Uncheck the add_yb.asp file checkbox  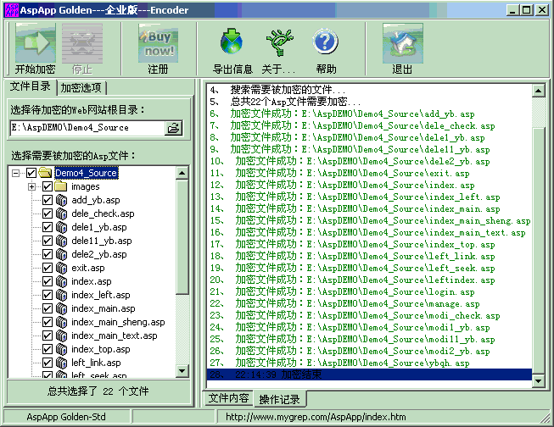click(x=48, y=200)
